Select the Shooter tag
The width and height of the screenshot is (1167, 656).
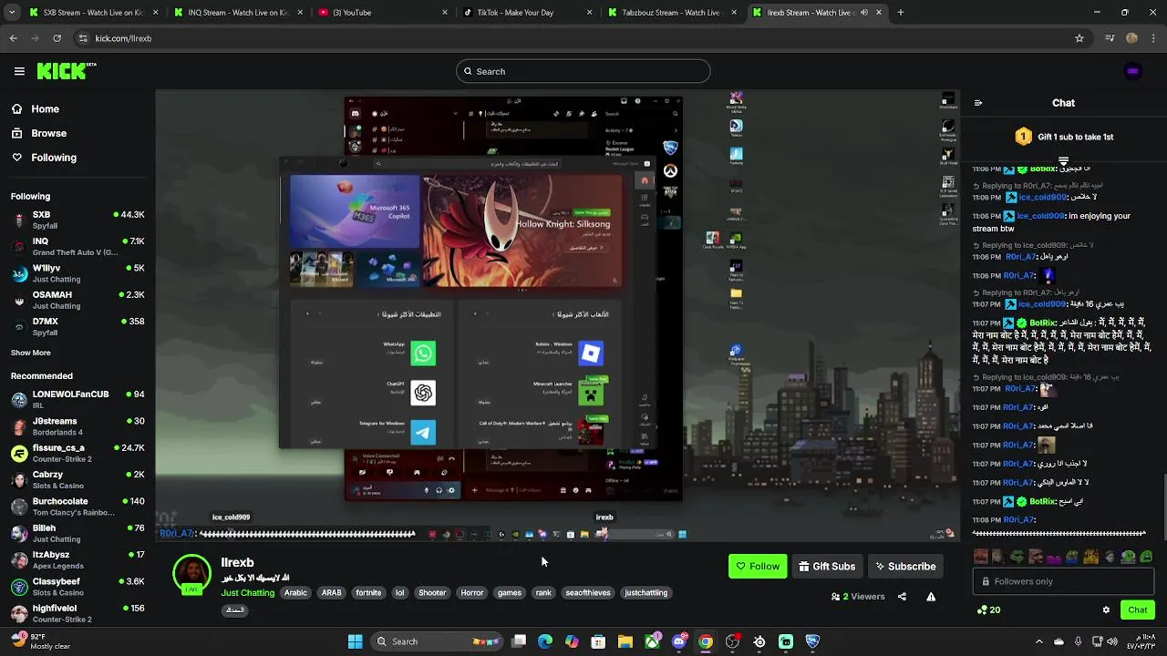[432, 593]
